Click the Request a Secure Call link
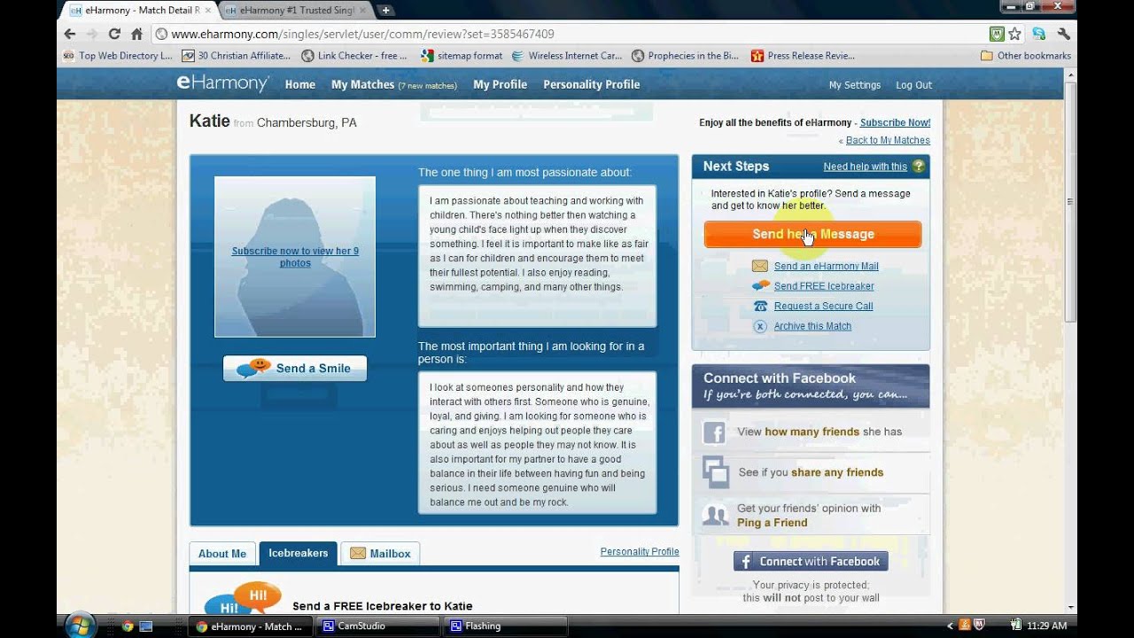Screen dimensions: 1134x638 [823, 306]
